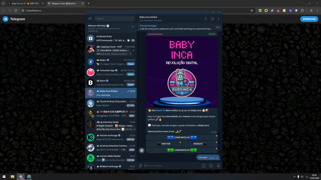Click Assistente Bot avatar beside message

[x=142, y=150]
